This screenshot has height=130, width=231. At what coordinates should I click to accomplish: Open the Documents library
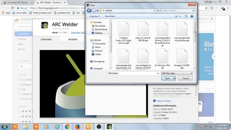point(99,44)
